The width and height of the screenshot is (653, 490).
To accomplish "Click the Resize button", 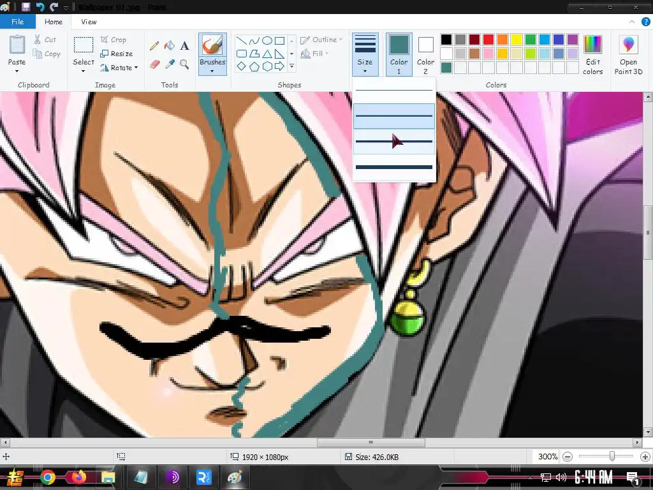I will [117, 54].
